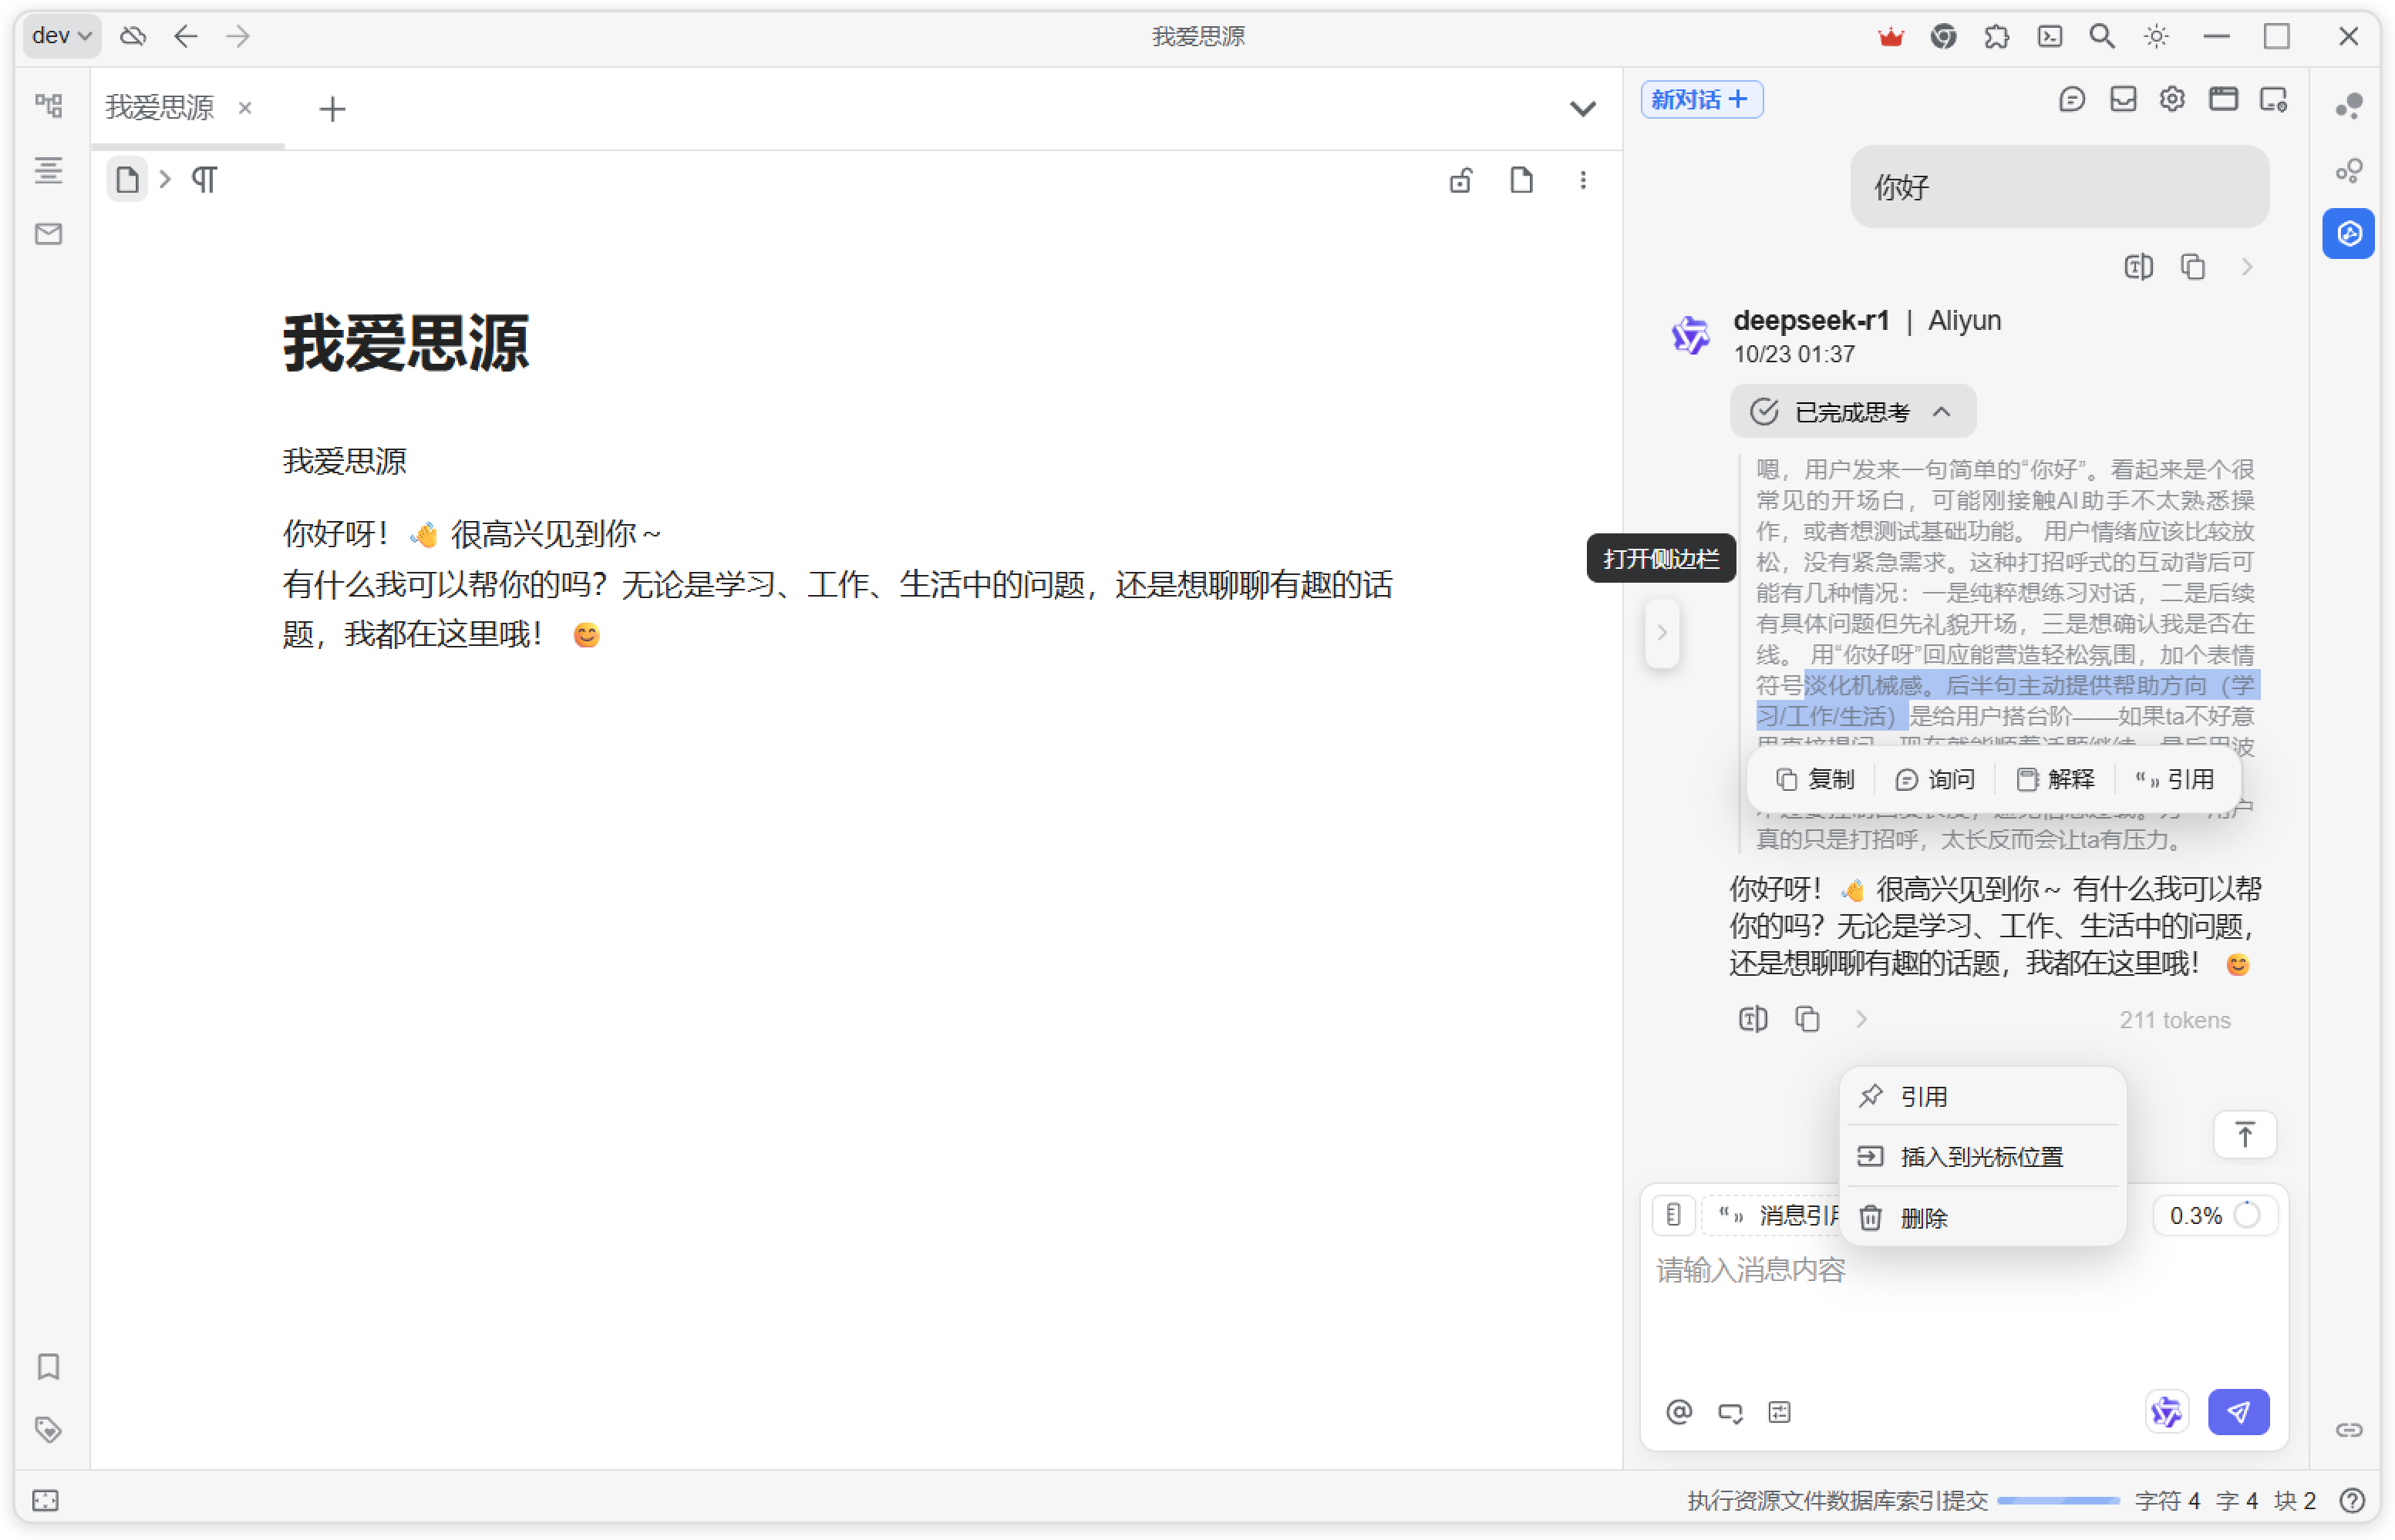This screenshot has height=1540, width=2395.
Task: Open the bookmarks panel icon
Action: (48, 1366)
